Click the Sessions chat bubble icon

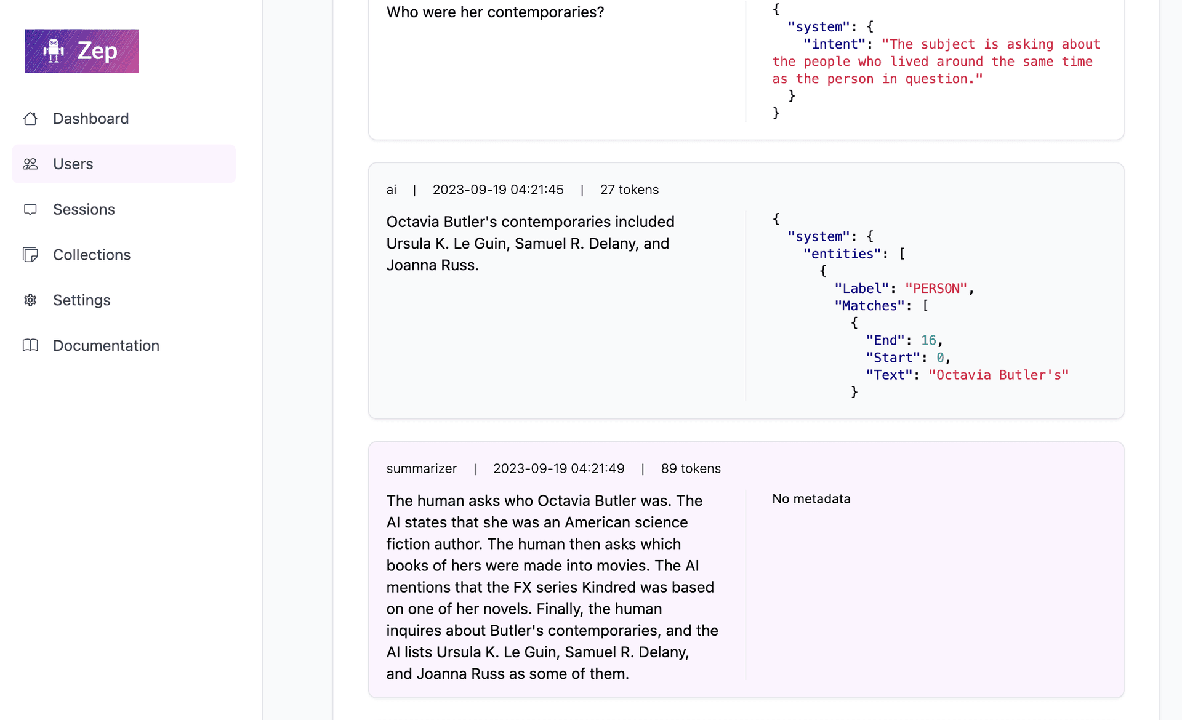point(30,209)
